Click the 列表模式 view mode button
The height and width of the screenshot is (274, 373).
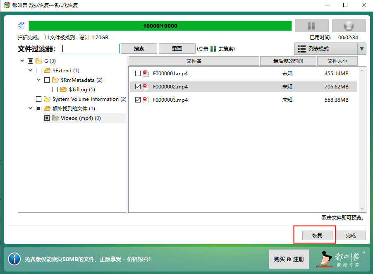(326, 49)
